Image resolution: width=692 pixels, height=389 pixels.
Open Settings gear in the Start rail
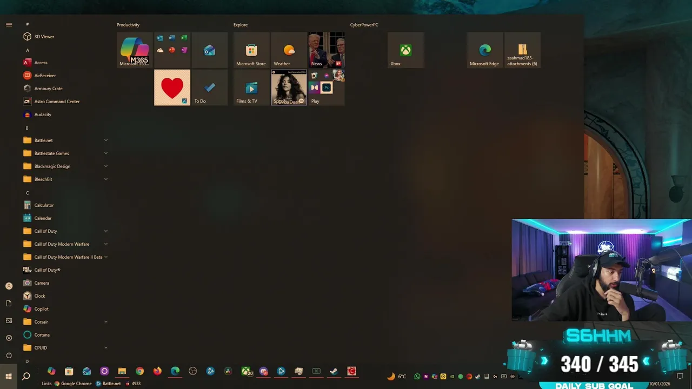click(x=9, y=338)
